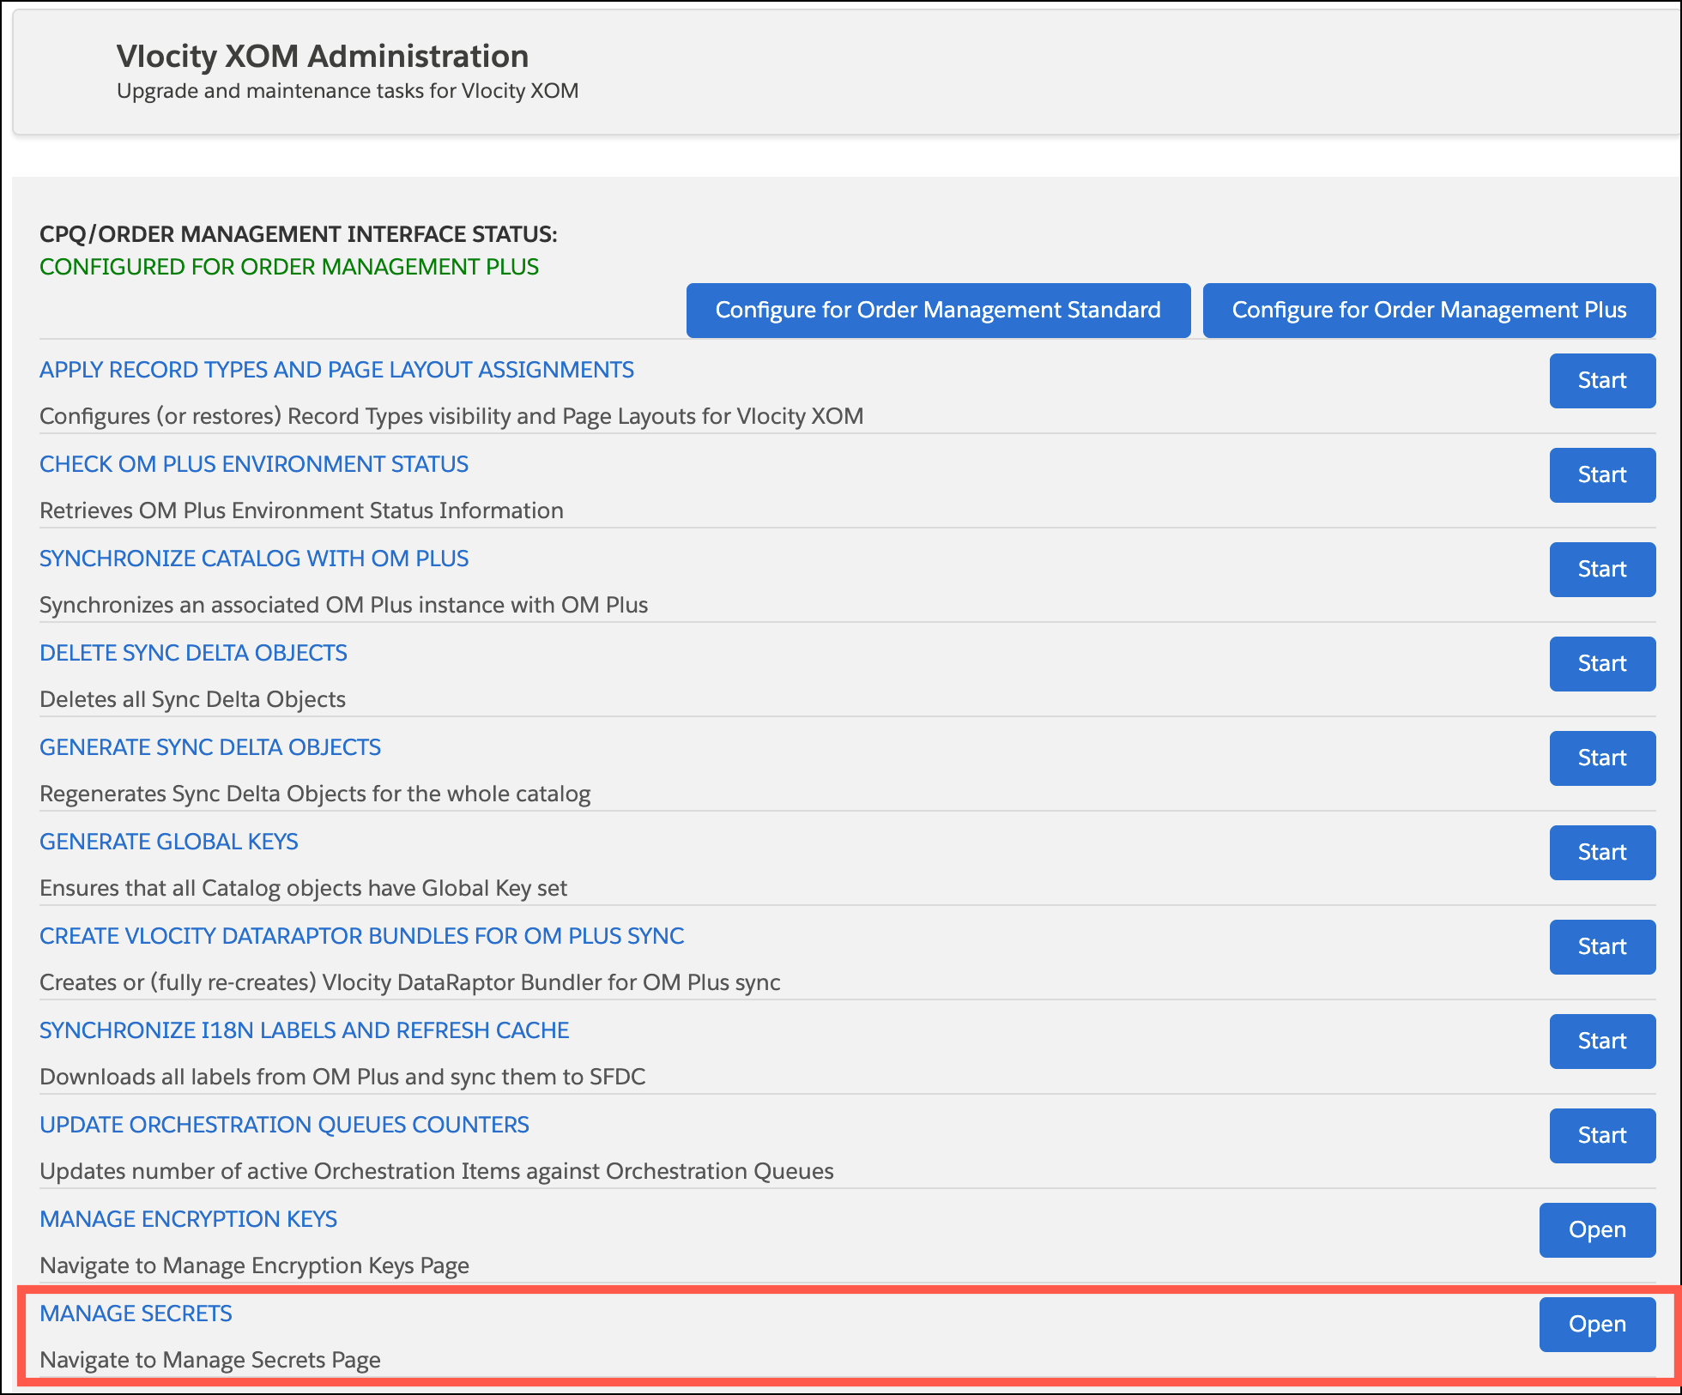Click CONFIGURED FOR ORDER MANAGEMENT PLUS status text
This screenshot has height=1395, width=1682.
click(289, 267)
